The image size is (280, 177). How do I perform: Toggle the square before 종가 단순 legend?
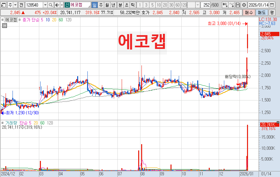(20, 20)
